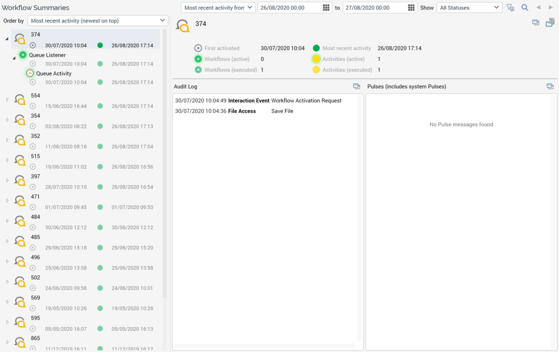
Task: Select workflow 471 in the list
Action: tap(36, 197)
